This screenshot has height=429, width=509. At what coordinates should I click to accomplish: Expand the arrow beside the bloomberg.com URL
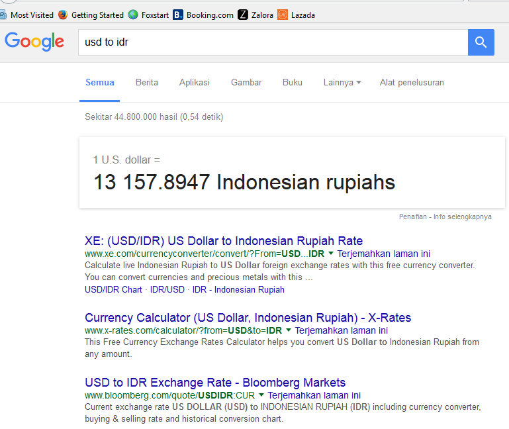click(x=261, y=395)
